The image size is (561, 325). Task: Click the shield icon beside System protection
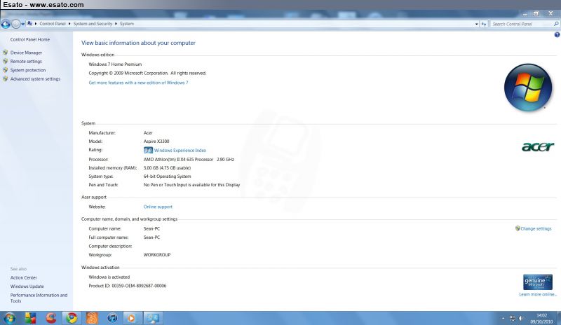click(6, 70)
